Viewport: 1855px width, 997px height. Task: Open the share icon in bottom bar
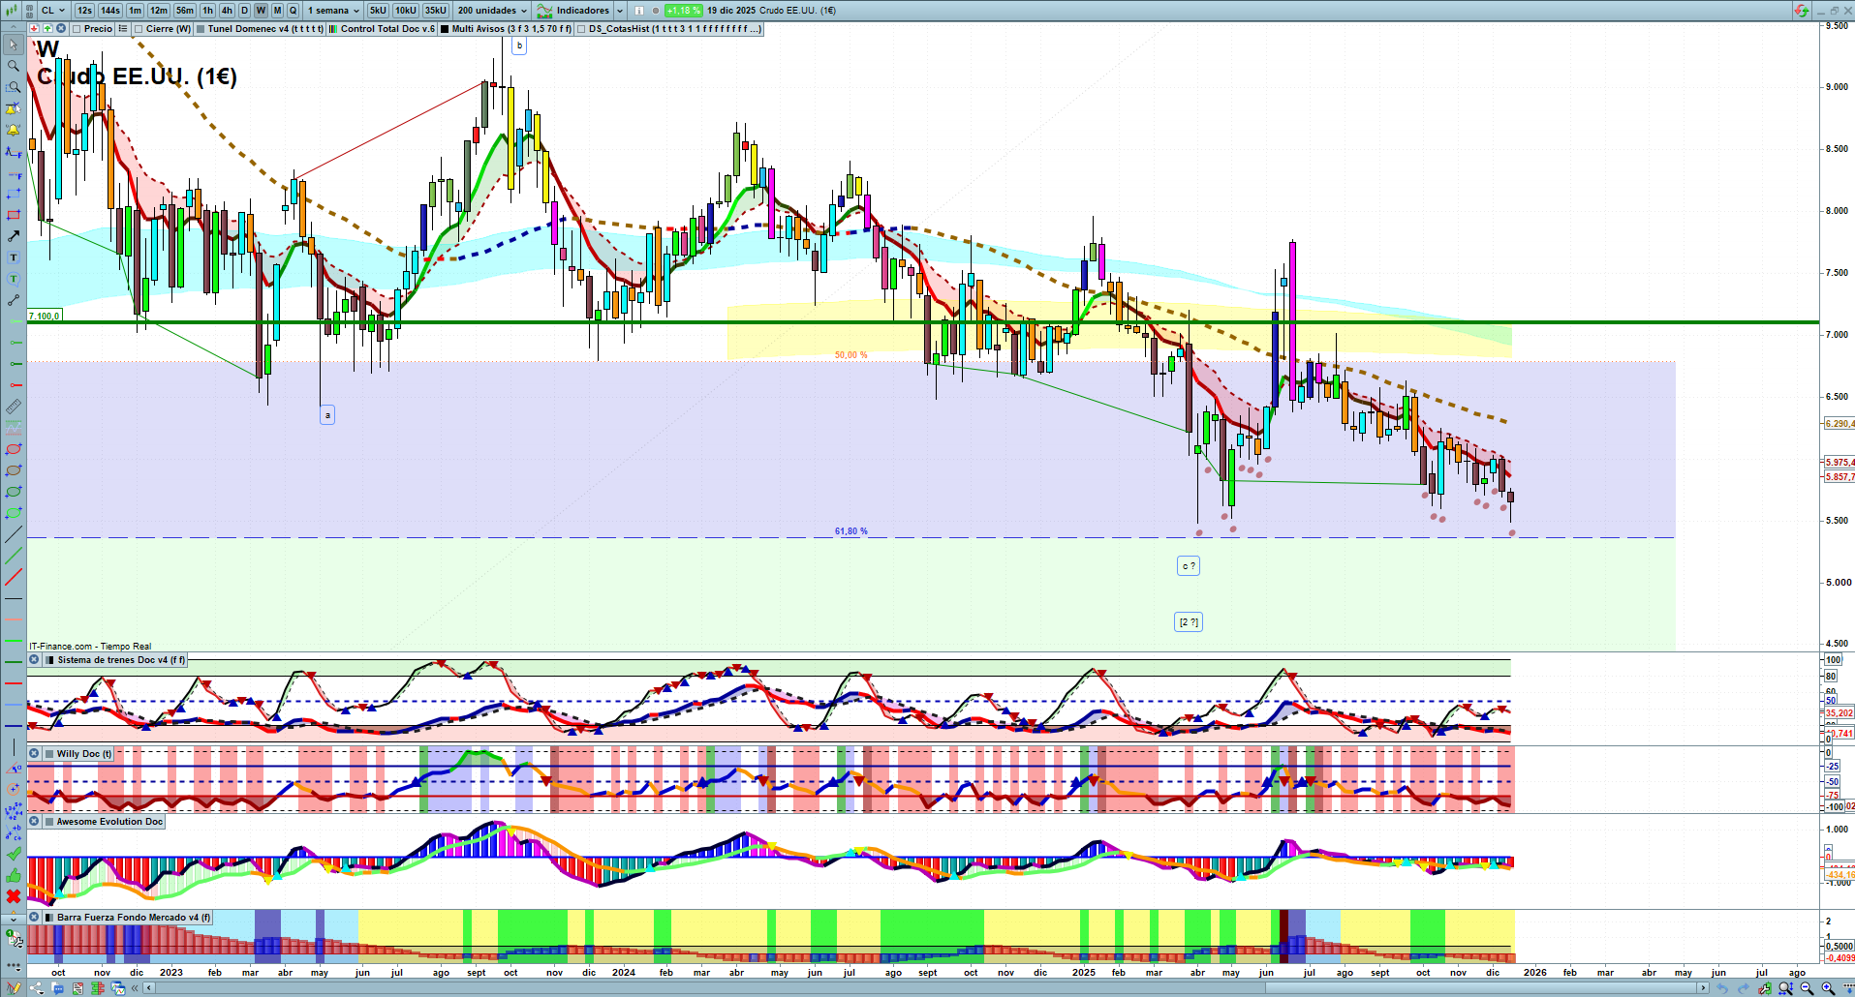point(37,988)
